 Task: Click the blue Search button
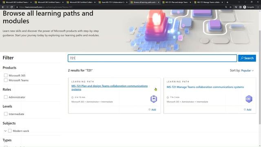tap(247, 58)
